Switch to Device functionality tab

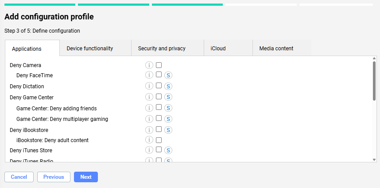90,49
